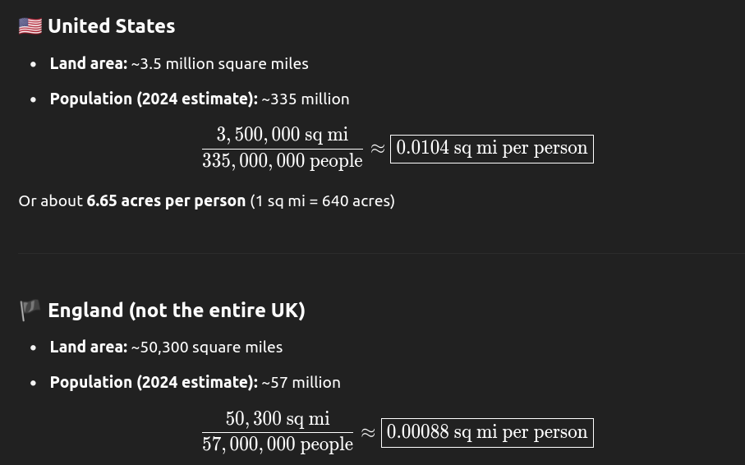This screenshot has height=465, width=745.
Task: Click the black flag emoji beside England
Action: coord(30,311)
